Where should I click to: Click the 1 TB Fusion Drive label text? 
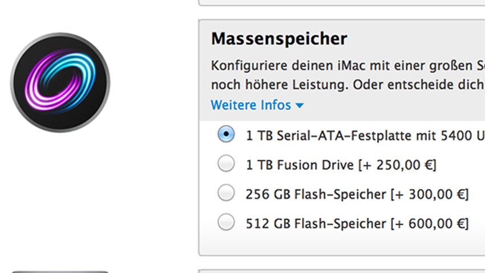tap(300, 164)
